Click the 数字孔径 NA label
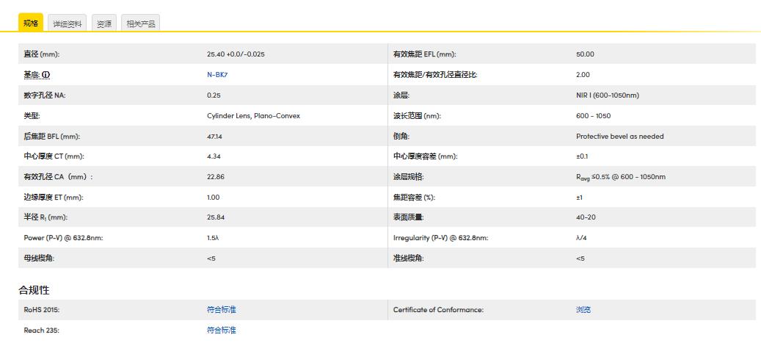Image resolution: width=761 pixels, height=351 pixels. click(45, 95)
